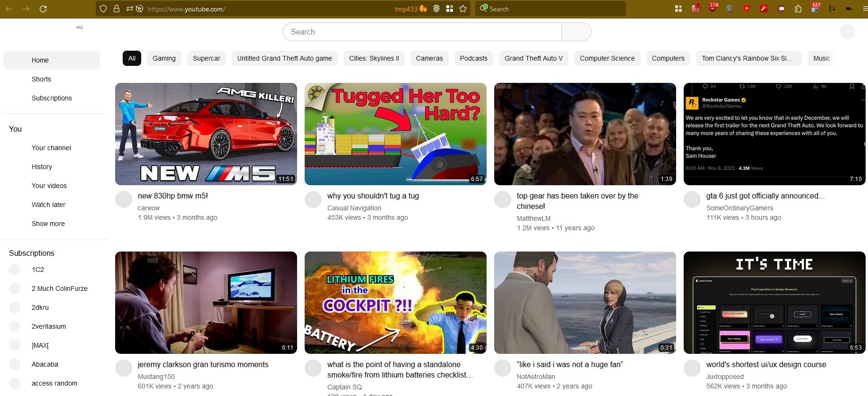
Task: Open the account avatar at top right
Action: pyautogui.click(x=847, y=32)
